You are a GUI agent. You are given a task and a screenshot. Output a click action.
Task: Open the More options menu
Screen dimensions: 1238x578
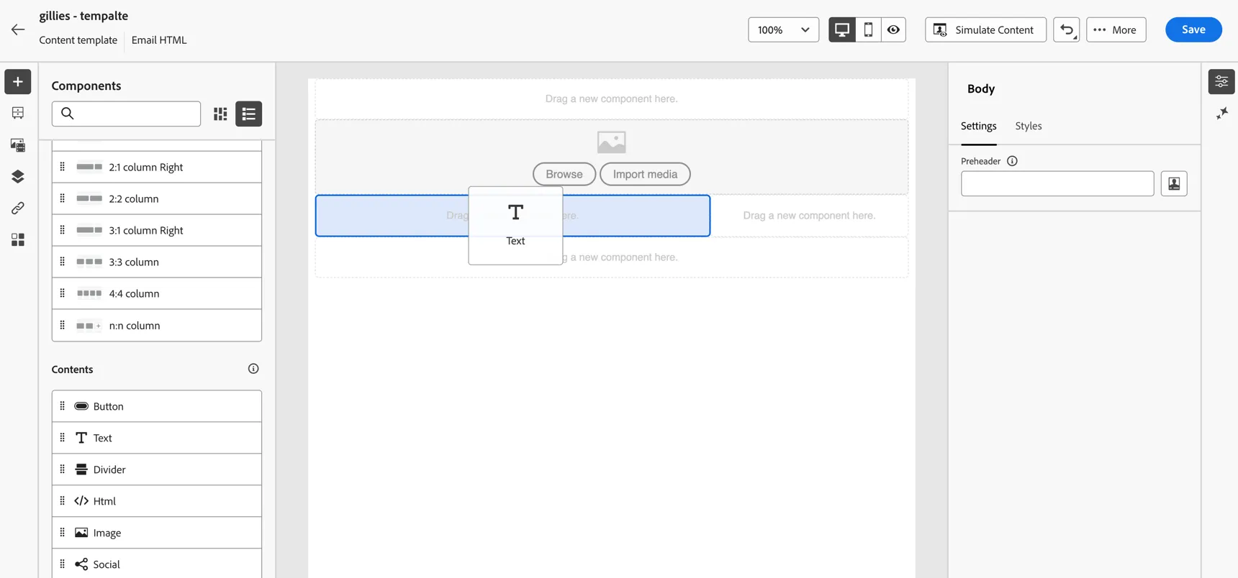(x=1116, y=29)
